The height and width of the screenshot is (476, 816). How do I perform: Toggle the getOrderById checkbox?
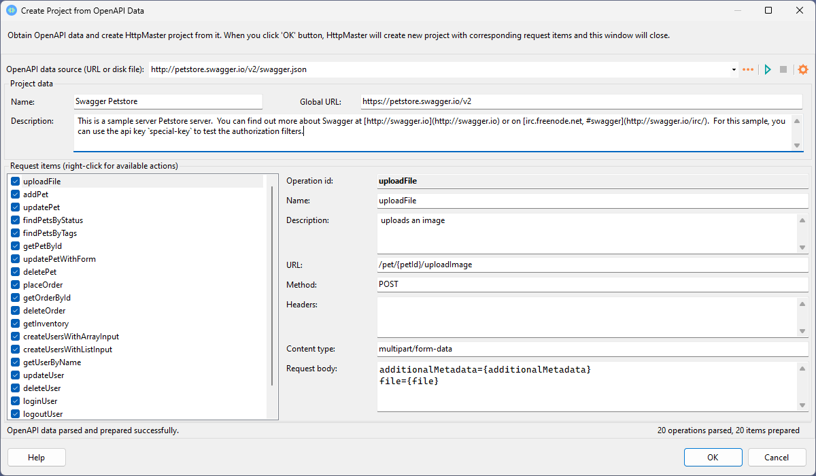coord(16,298)
